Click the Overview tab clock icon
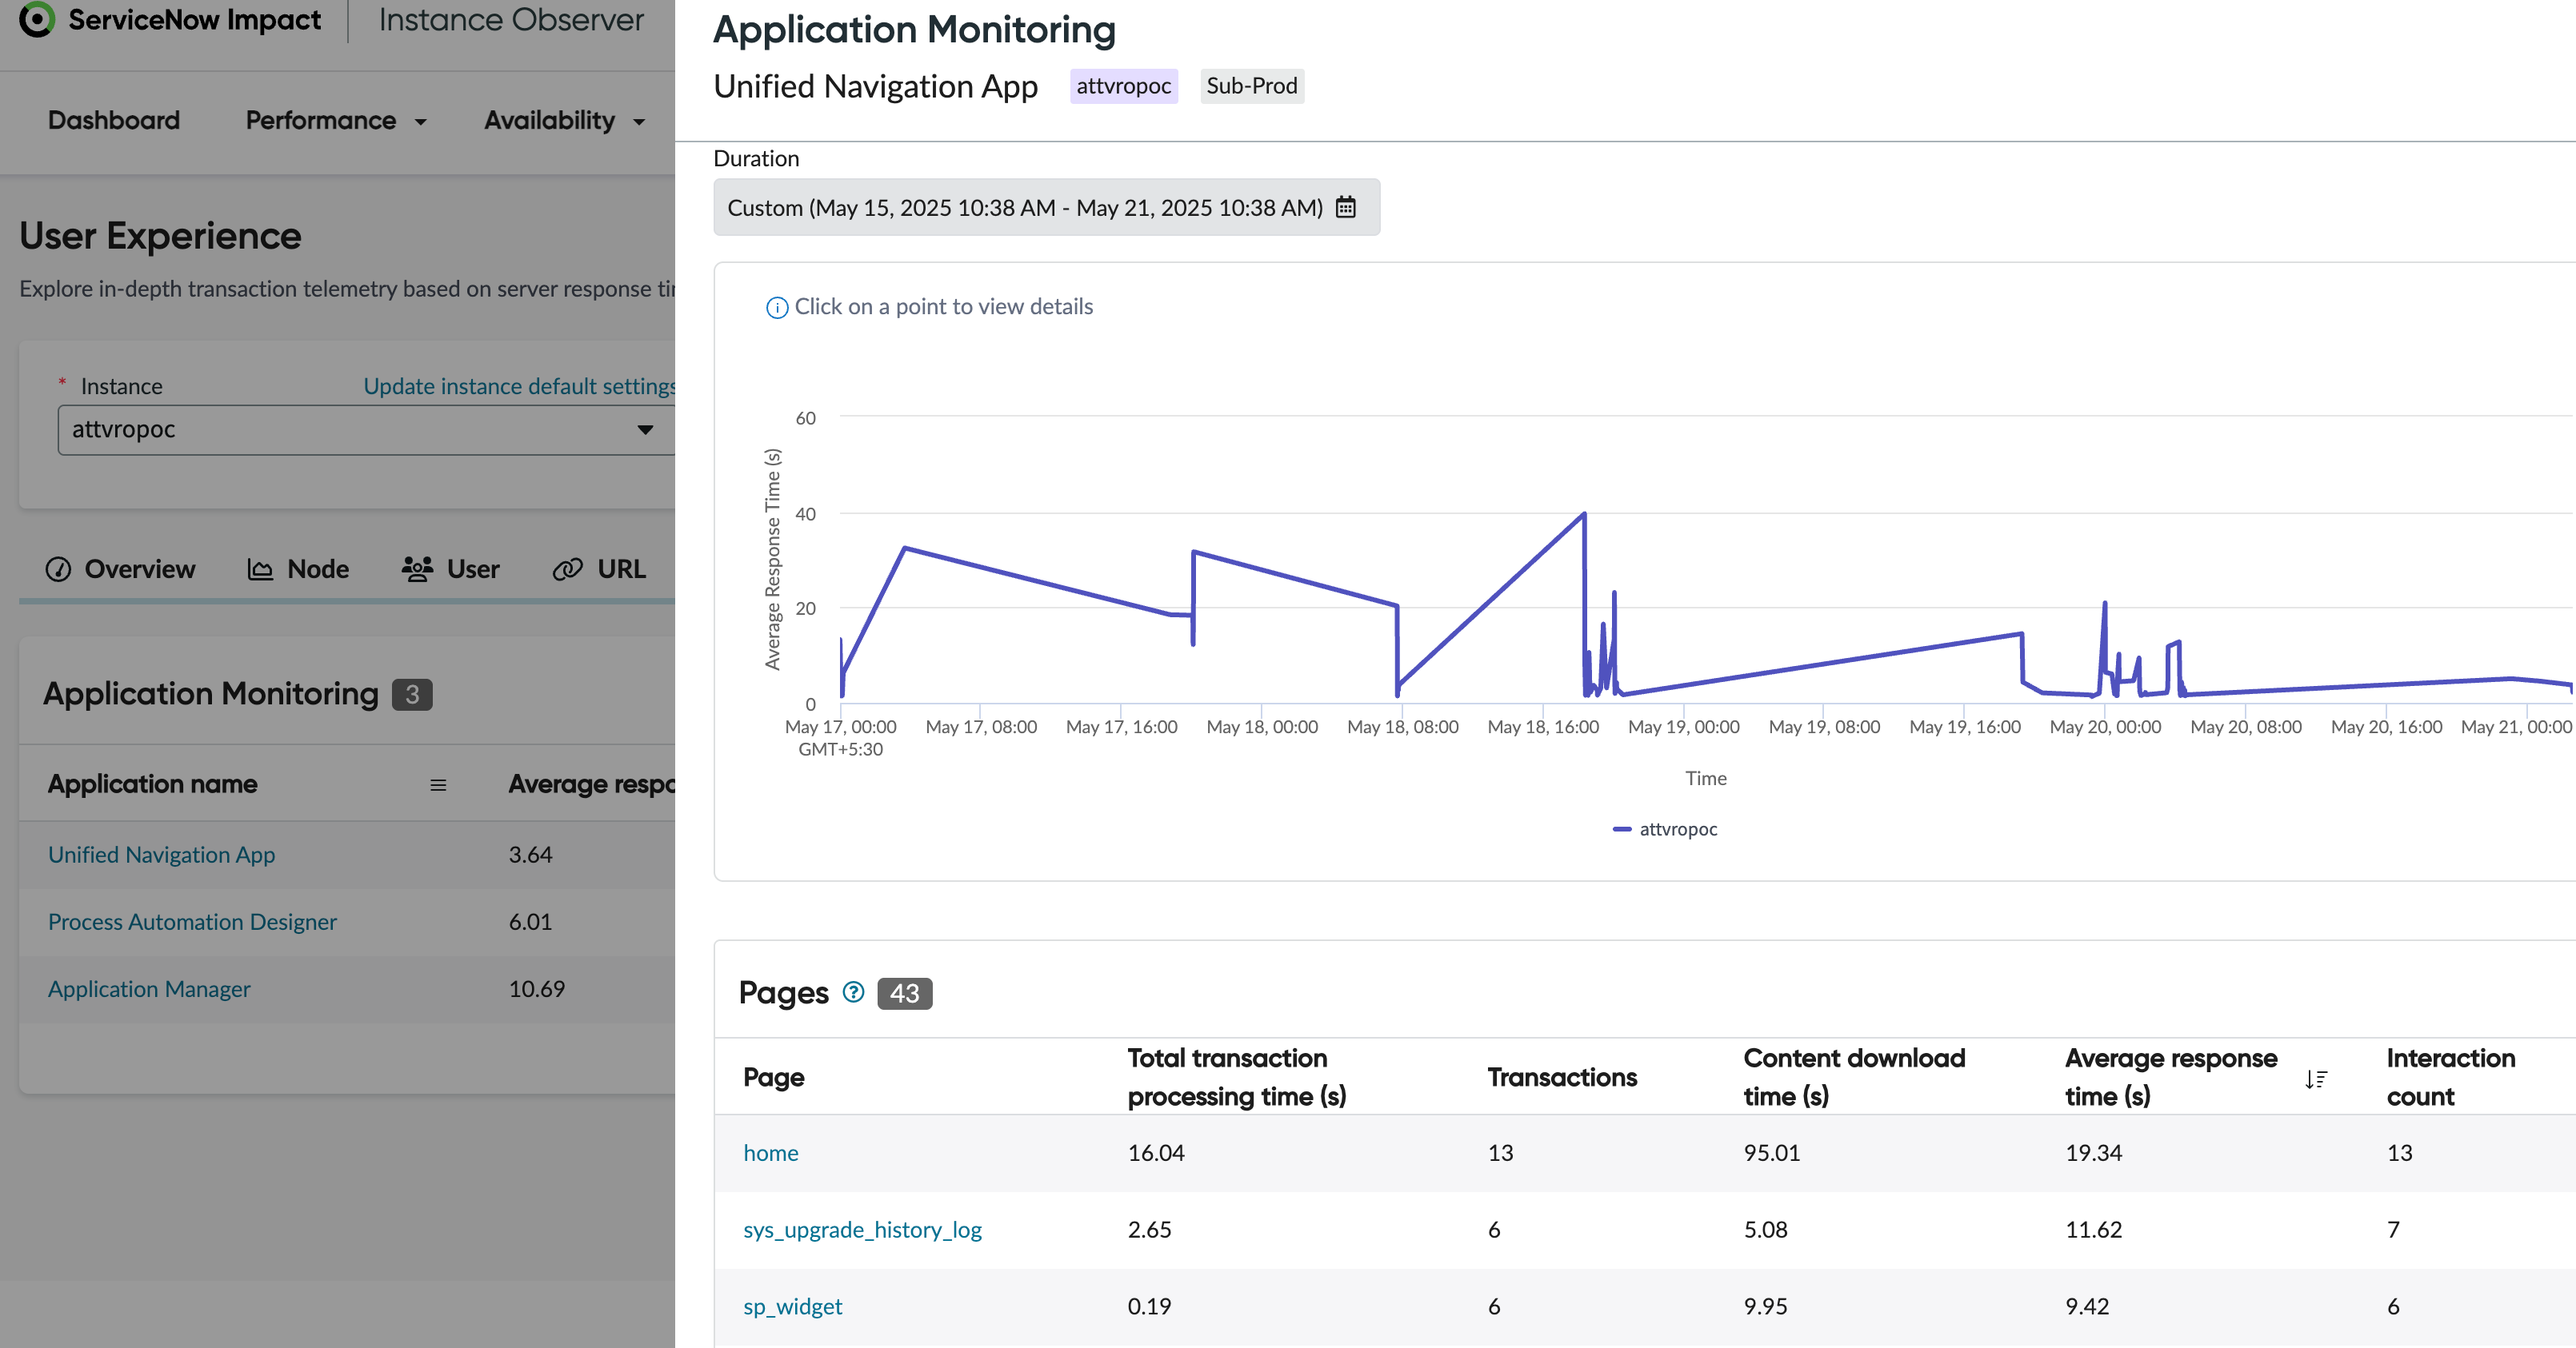Screen dimensions: 2576x1348 (x=58, y=569)
